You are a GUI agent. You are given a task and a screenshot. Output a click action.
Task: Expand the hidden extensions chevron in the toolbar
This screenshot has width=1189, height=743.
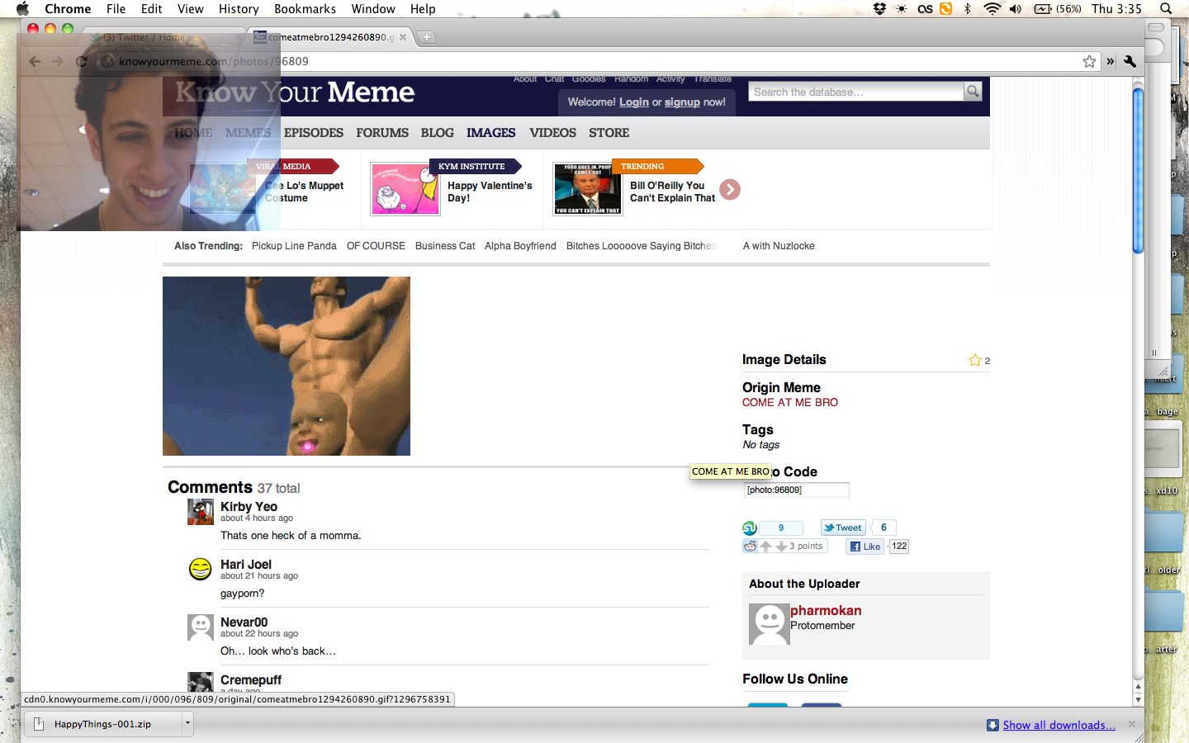[x=1111, y=61]
